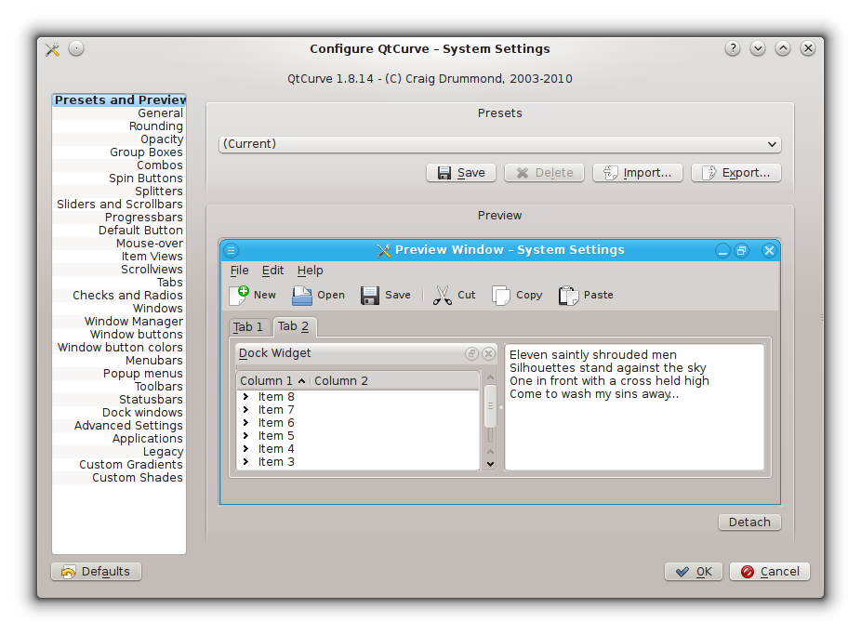
Task: Sort by the Column 1 header
Action: click(x=272, y=380)
